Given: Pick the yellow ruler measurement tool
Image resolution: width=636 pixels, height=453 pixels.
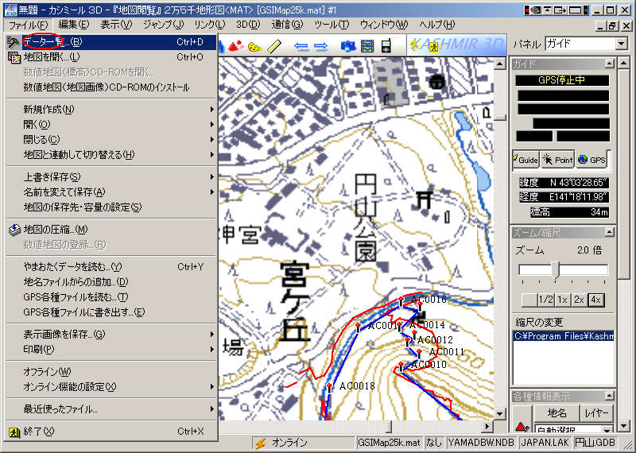Looking at the screenshot, I should coord(274,46).
